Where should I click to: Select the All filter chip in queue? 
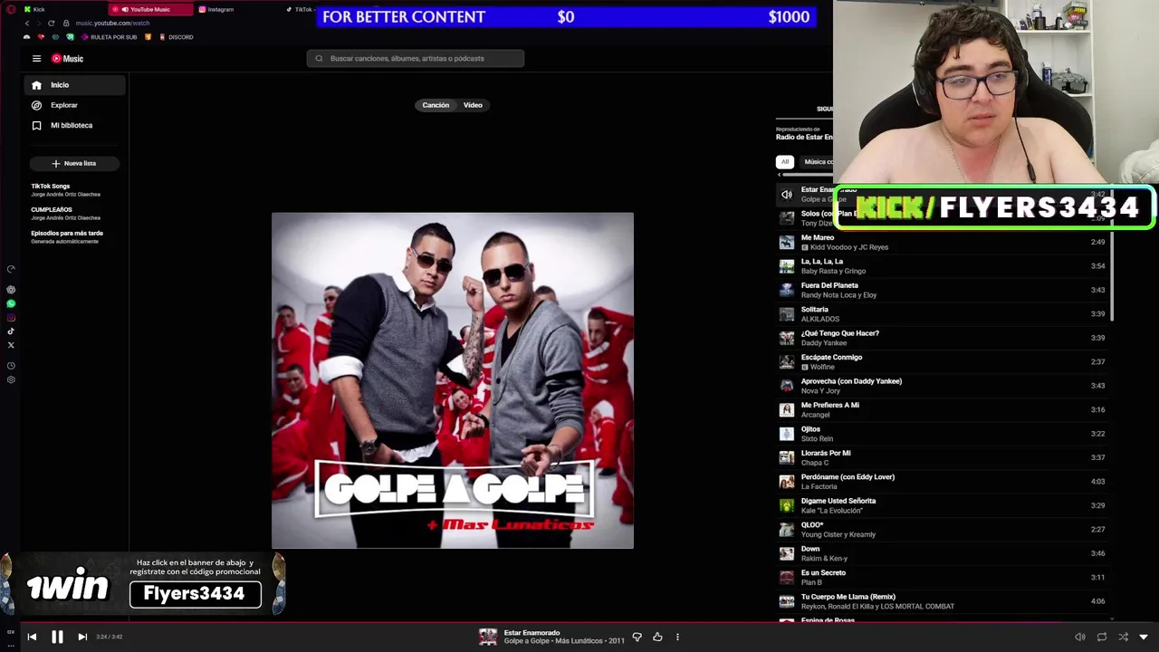pyautogui.click(x=785, y=162)
